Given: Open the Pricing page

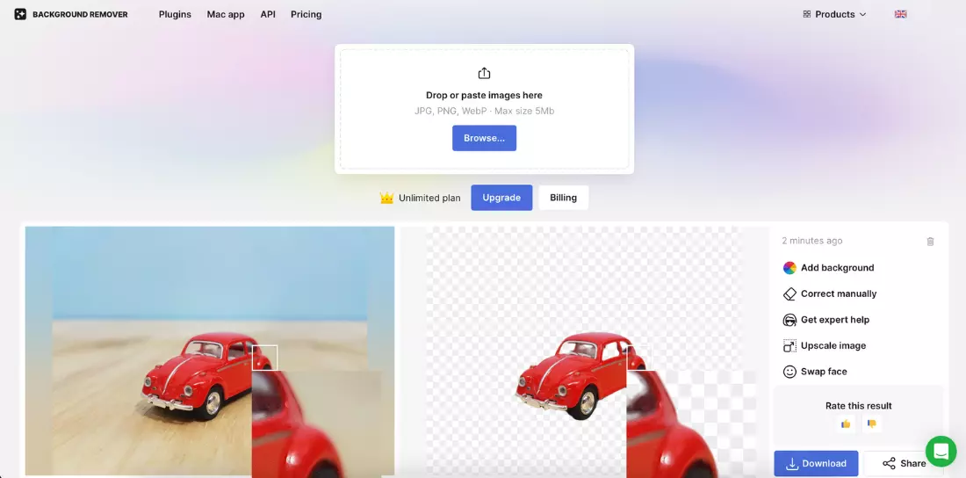Looking at the screenshot, I should (x=306, y=14).
